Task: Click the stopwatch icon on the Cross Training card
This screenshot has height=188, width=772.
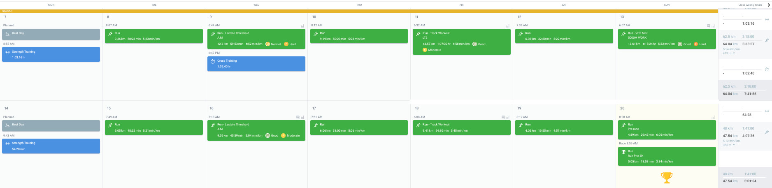Action: pyautogui.click(x=213, y=61)
